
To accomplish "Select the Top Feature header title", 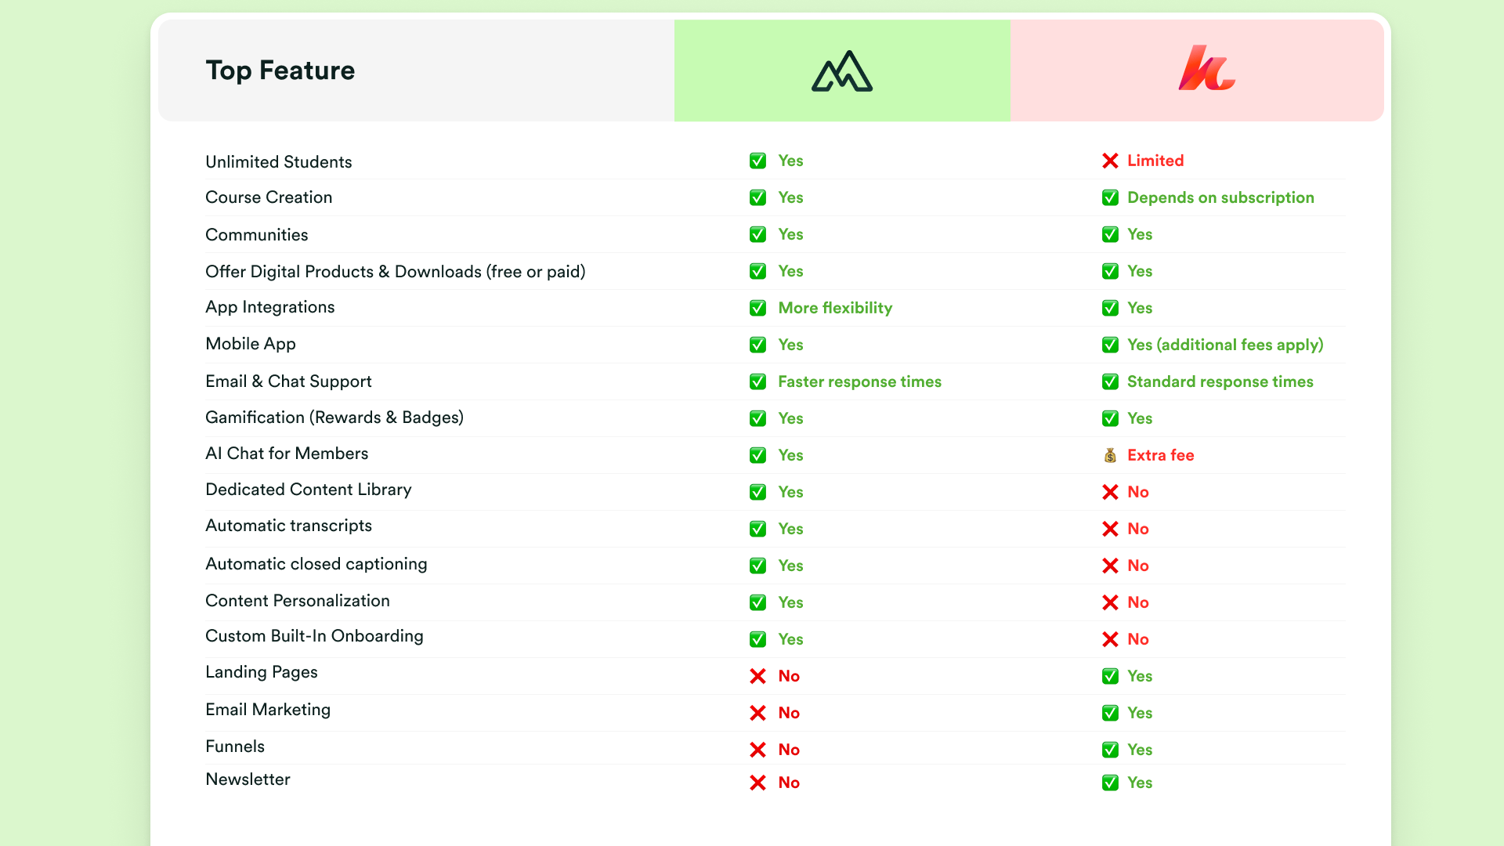I will [x=280, y=70].
